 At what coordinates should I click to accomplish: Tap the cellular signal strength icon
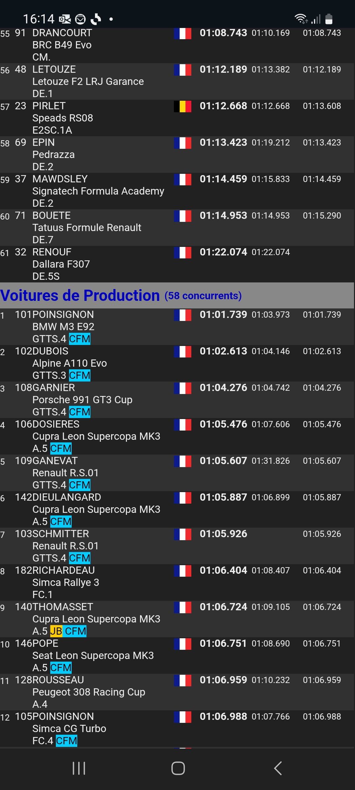coord(316,19)
